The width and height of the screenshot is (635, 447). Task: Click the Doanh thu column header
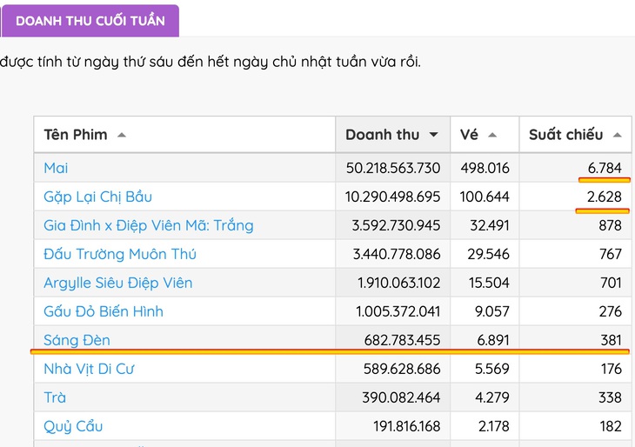coord(382,135)
